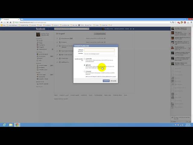Open new tab button
Viewport: 193px width, 145px height.
pos(22,19)
